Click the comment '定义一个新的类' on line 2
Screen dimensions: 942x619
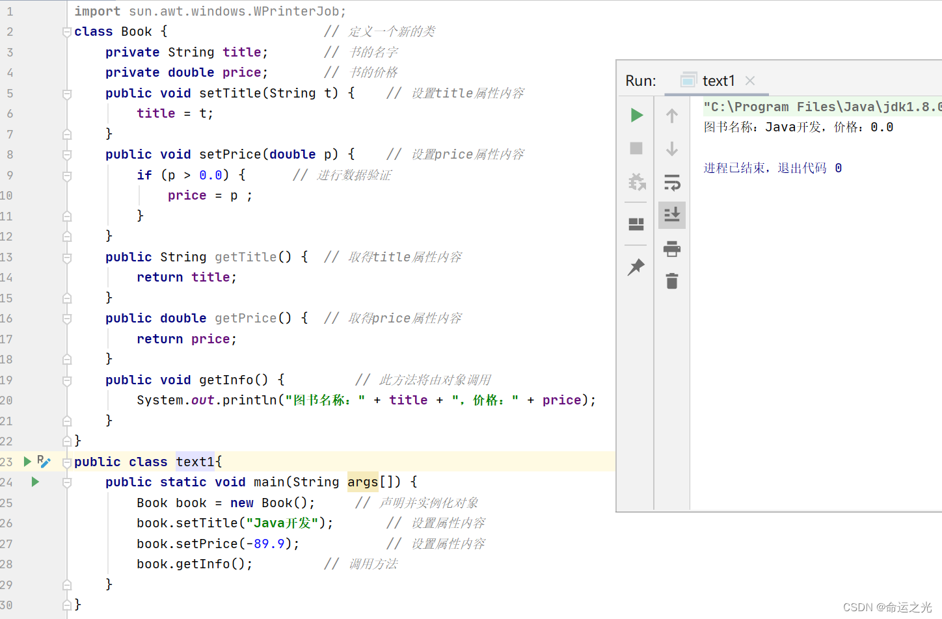(392, 31)
